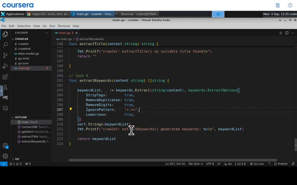Open the Terminal menu
The width and height of the screenshot is (297, 185).
tap(64, 26)
